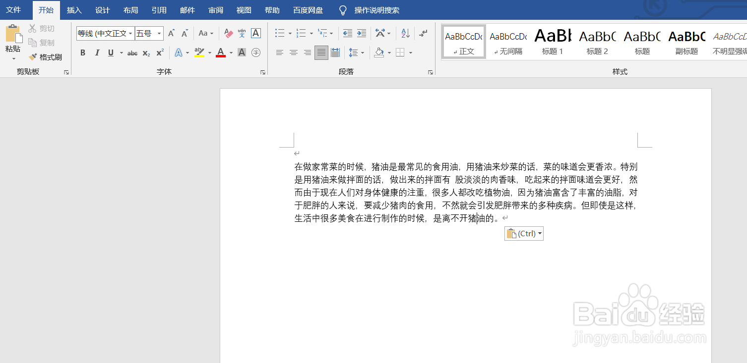
Task: Clear all formatting with the eraser icon
Action: point(228,33)
